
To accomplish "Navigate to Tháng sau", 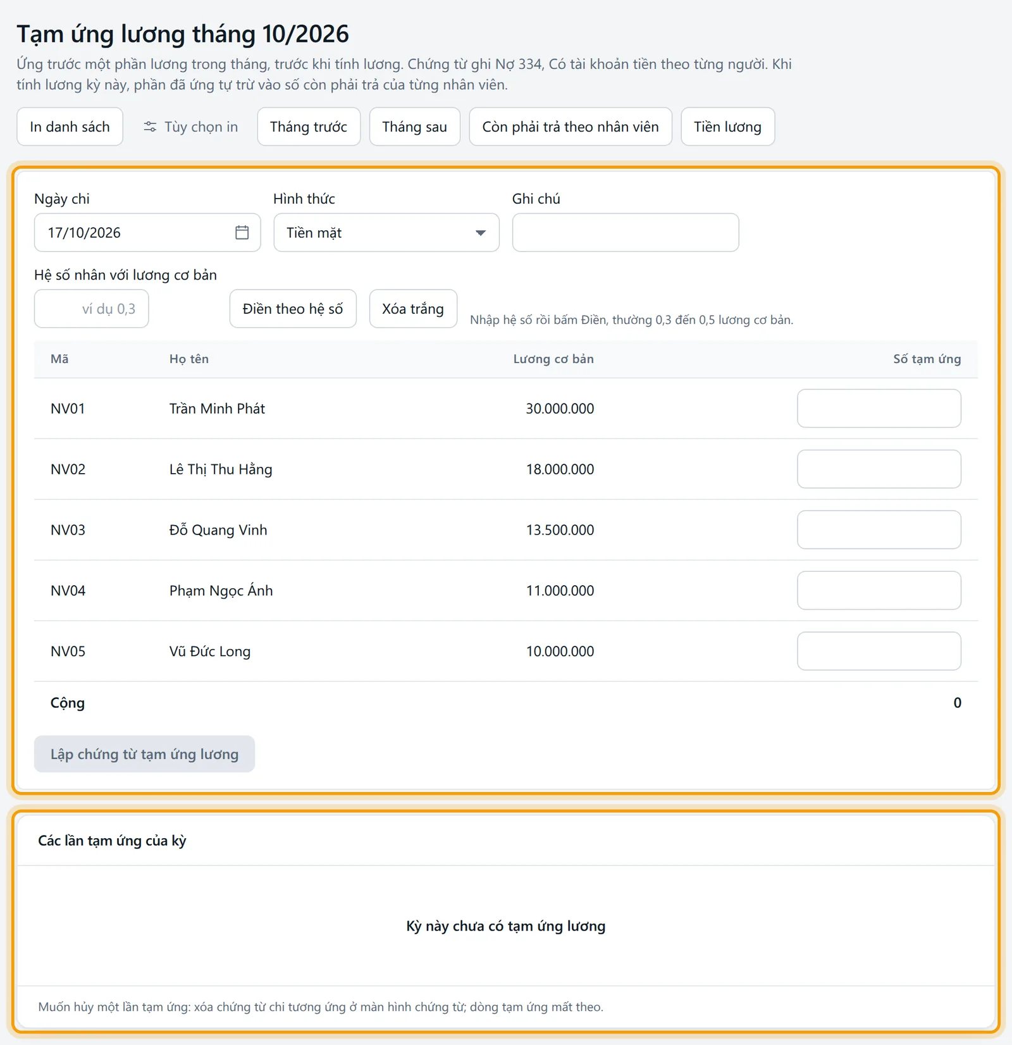I will pyautogui.click(x=414, y=127).
